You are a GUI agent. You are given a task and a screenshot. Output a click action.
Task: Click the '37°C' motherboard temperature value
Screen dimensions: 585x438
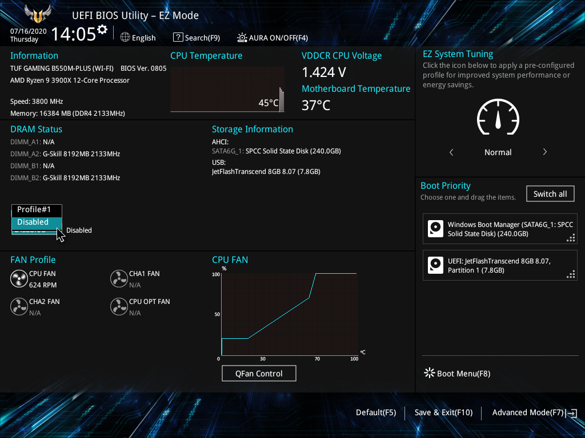pos(316,105)
